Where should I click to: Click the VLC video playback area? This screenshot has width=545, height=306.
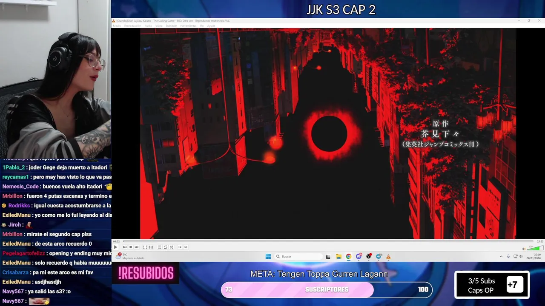tap(328, 133)
